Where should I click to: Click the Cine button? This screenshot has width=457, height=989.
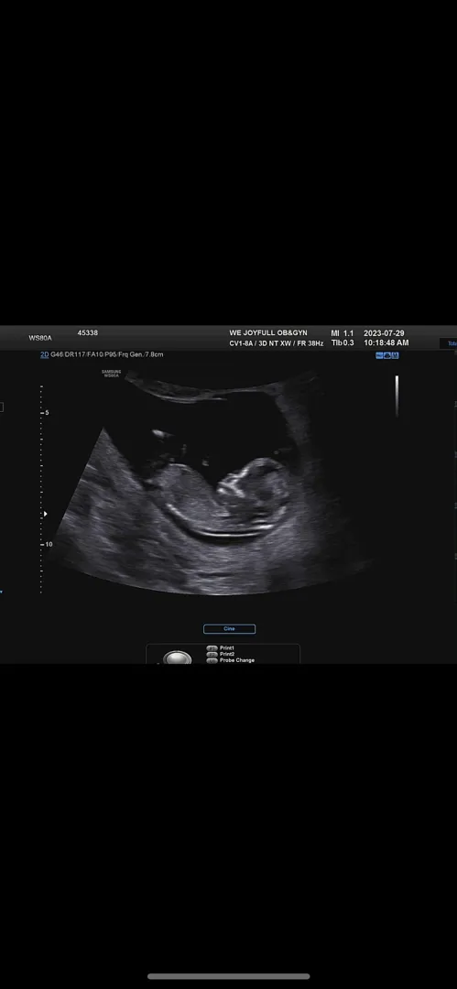pyautogui.click(x=229, y=629)
